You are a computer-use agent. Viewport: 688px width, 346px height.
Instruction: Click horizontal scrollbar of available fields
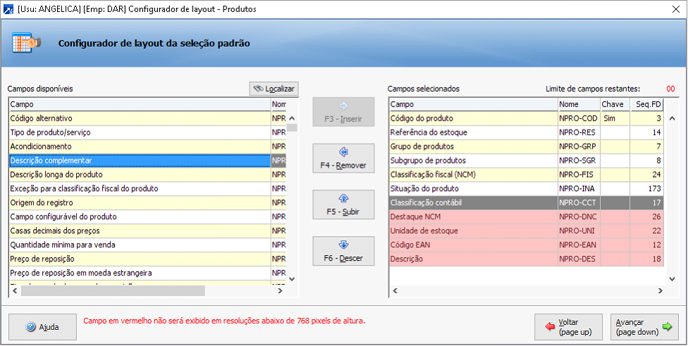113,290
